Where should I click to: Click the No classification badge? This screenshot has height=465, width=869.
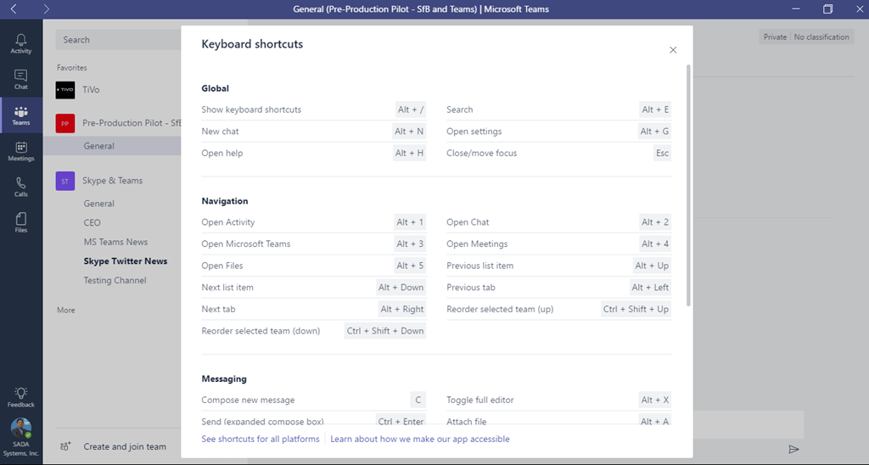(821, 37)
